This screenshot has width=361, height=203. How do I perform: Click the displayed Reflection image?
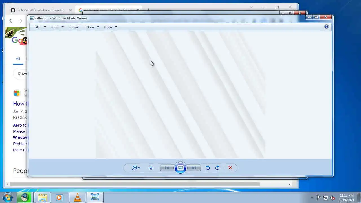click(180, 95)
